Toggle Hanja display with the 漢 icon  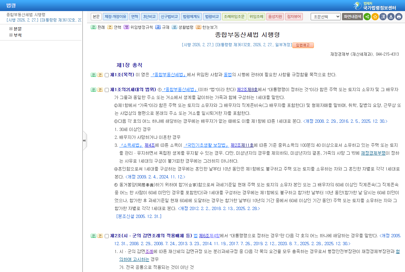(383, 17)
